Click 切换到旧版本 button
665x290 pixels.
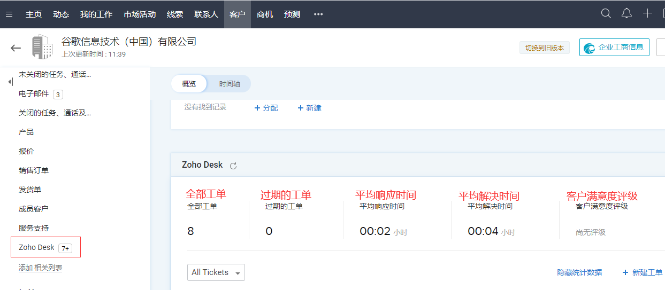[x=545, y=48]
